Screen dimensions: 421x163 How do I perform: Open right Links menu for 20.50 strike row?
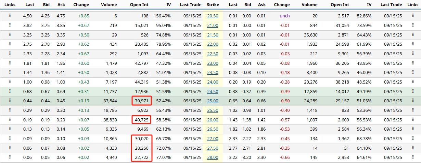tap(412, 16)
